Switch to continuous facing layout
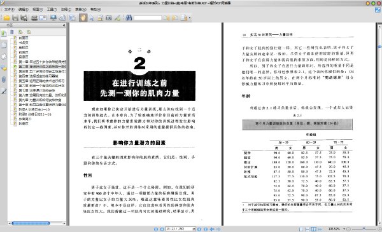 click(320, 229)
